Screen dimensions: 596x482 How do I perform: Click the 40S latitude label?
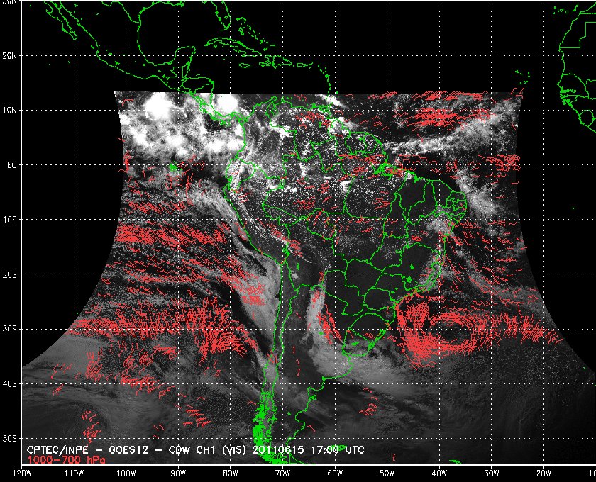tap(9, 383)
